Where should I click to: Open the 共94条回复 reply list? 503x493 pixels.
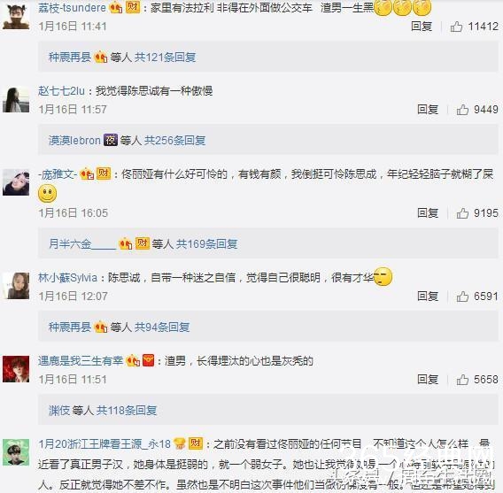point(162,327)
